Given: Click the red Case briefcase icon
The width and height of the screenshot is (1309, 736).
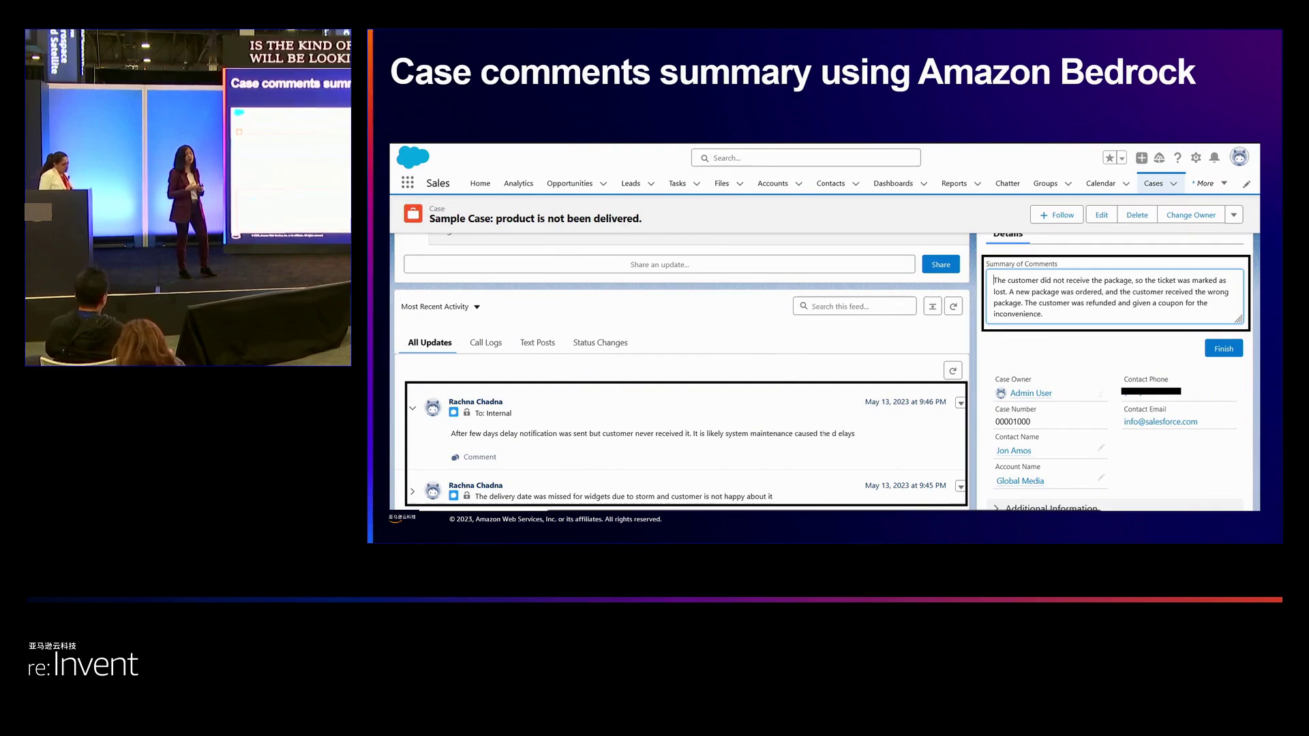Looking at the screenshot, I should [x=413, y=214].
